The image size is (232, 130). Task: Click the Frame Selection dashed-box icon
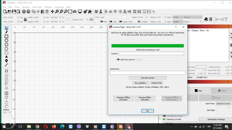click(70, 12)
